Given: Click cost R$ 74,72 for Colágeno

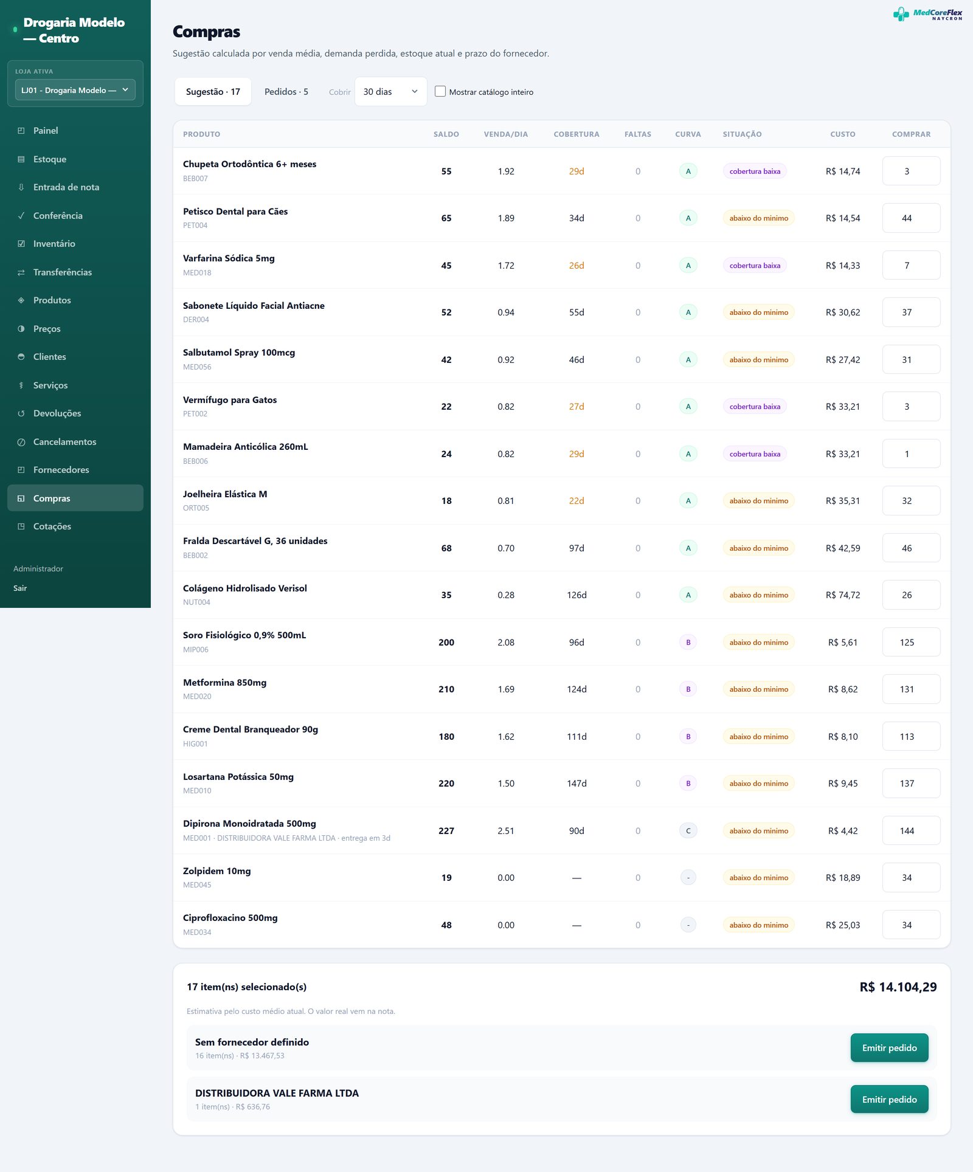Looking at the screenshot, I should (x=843, y=595).
